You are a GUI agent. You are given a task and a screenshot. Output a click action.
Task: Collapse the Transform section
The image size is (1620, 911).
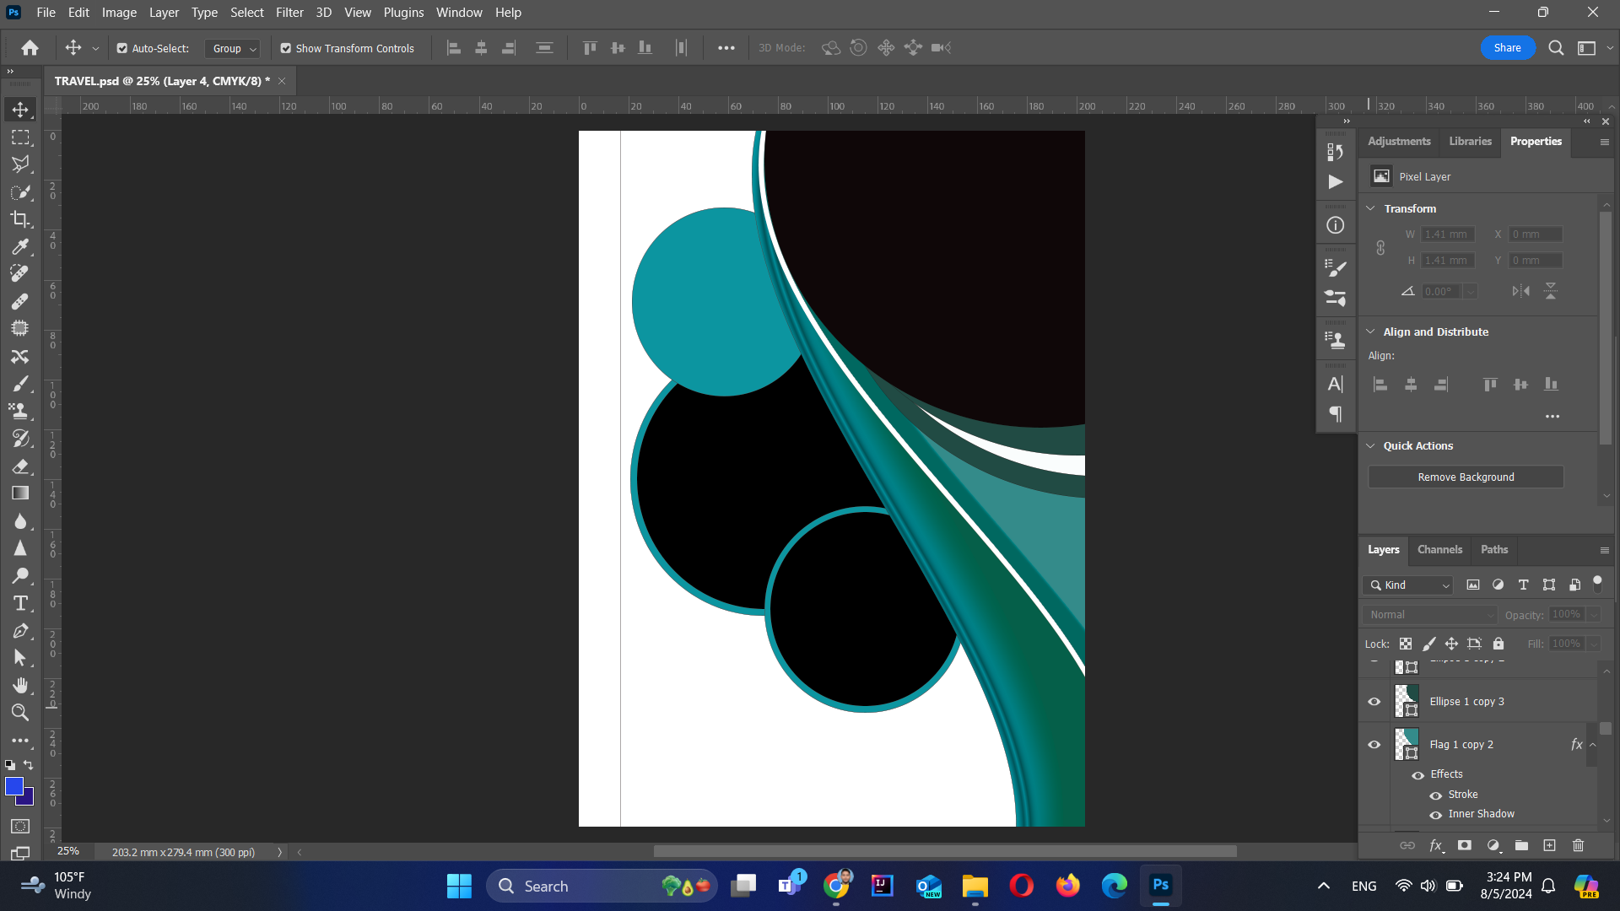pos(1371,208)
